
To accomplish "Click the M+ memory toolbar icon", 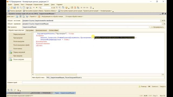I will coord(84,8).
